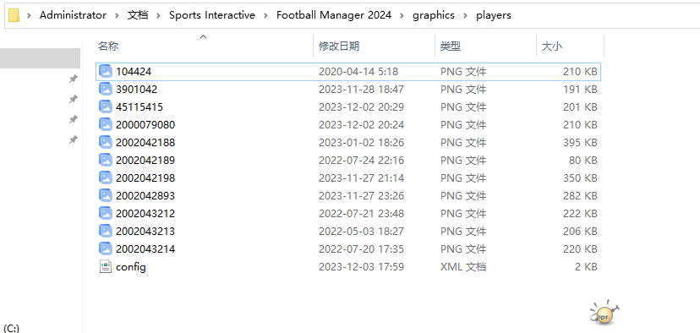Image resolution: width=700 pixels, height=333 pixels.
Task: Select the PNG icon of file 2002042198
Action: click(x=106, y=177)
